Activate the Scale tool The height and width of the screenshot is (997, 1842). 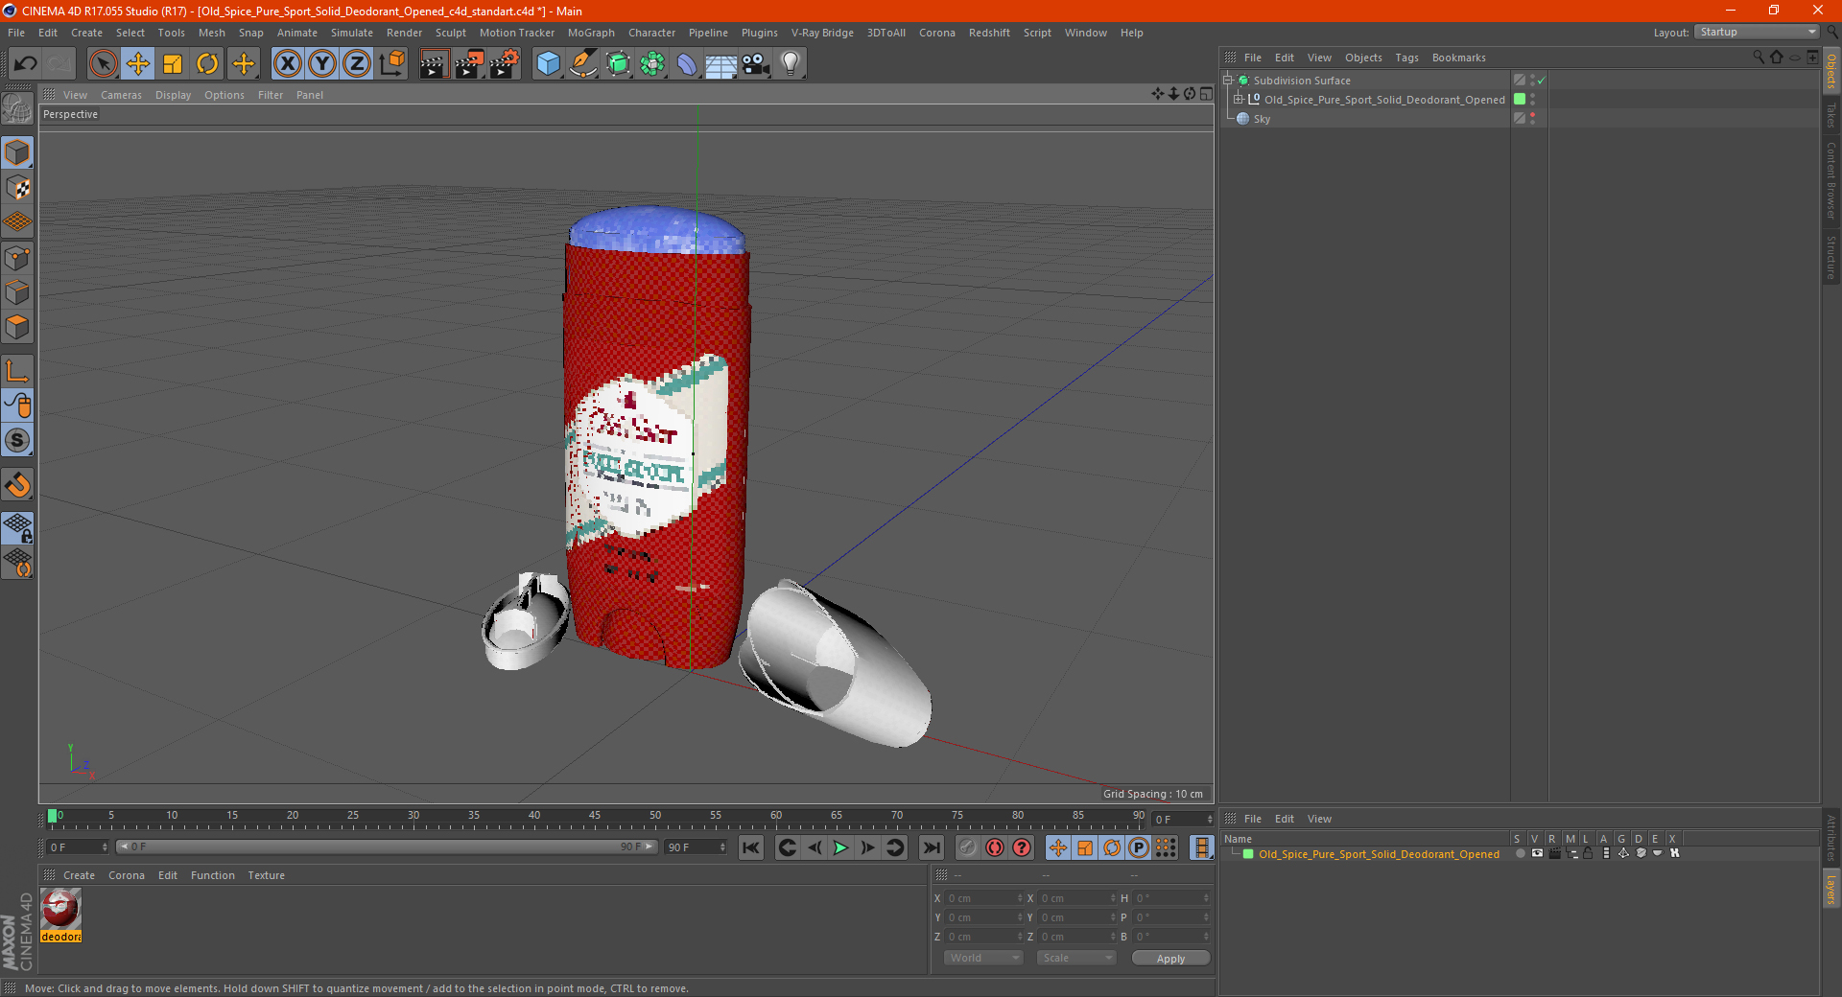pos(173,64)
